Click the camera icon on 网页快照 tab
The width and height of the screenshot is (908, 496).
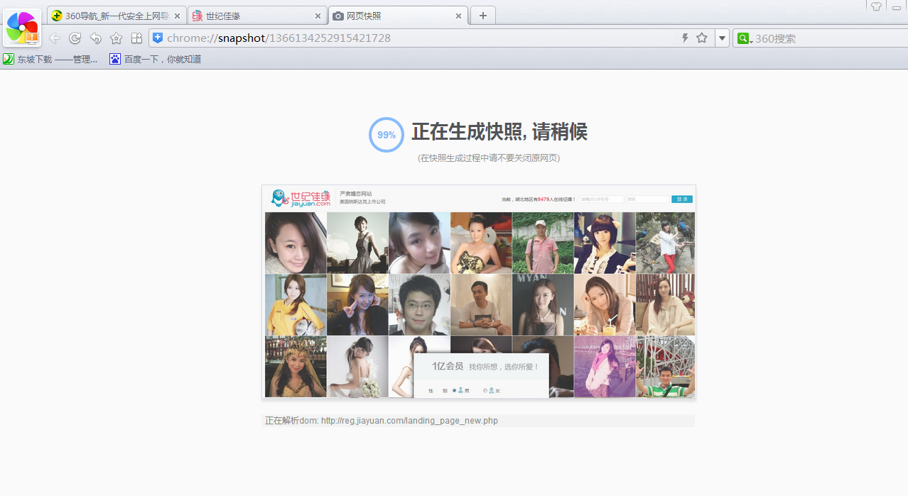(x=339, y=16)
